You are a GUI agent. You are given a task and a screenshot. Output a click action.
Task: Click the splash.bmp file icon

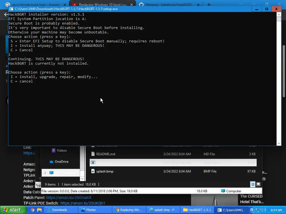tap(93, 171)
